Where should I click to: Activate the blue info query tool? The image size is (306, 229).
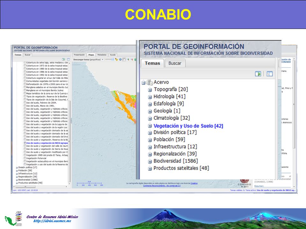pyautogui.click(x=120, y=59)
